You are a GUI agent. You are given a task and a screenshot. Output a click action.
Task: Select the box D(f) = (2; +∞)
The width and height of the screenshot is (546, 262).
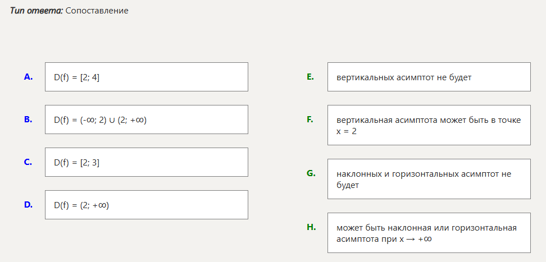146,205
